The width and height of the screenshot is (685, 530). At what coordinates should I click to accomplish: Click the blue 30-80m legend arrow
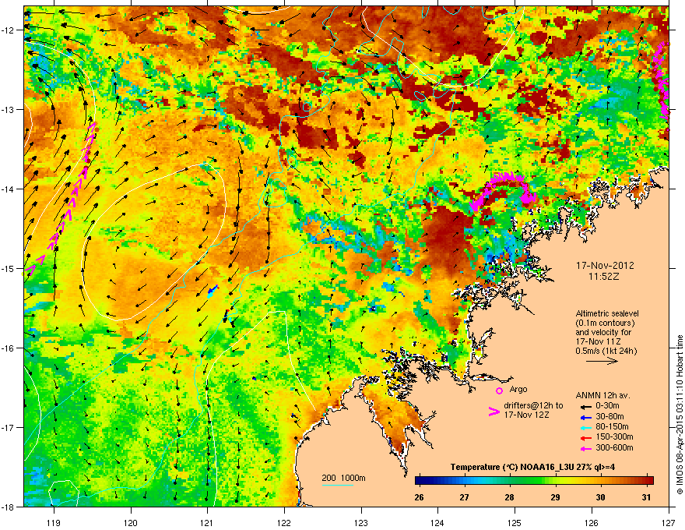point(586,418)
